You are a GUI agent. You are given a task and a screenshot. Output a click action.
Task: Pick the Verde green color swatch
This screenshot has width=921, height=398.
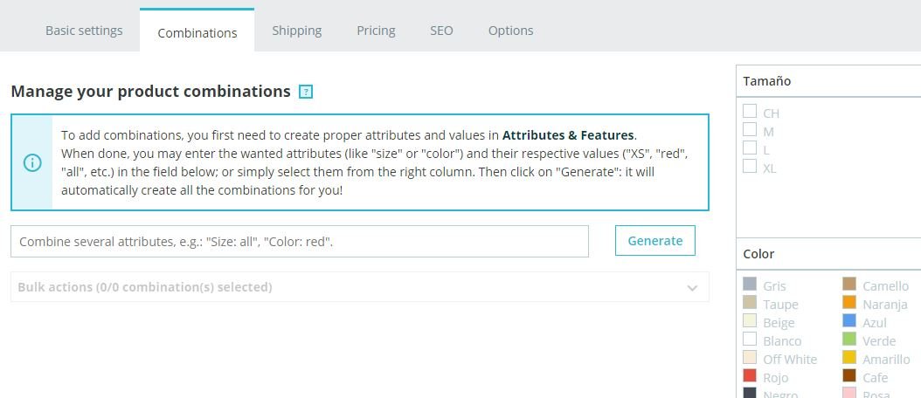[x=849, y=340]
